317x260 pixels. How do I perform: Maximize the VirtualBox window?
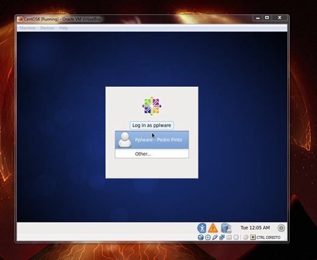(267, 18)
